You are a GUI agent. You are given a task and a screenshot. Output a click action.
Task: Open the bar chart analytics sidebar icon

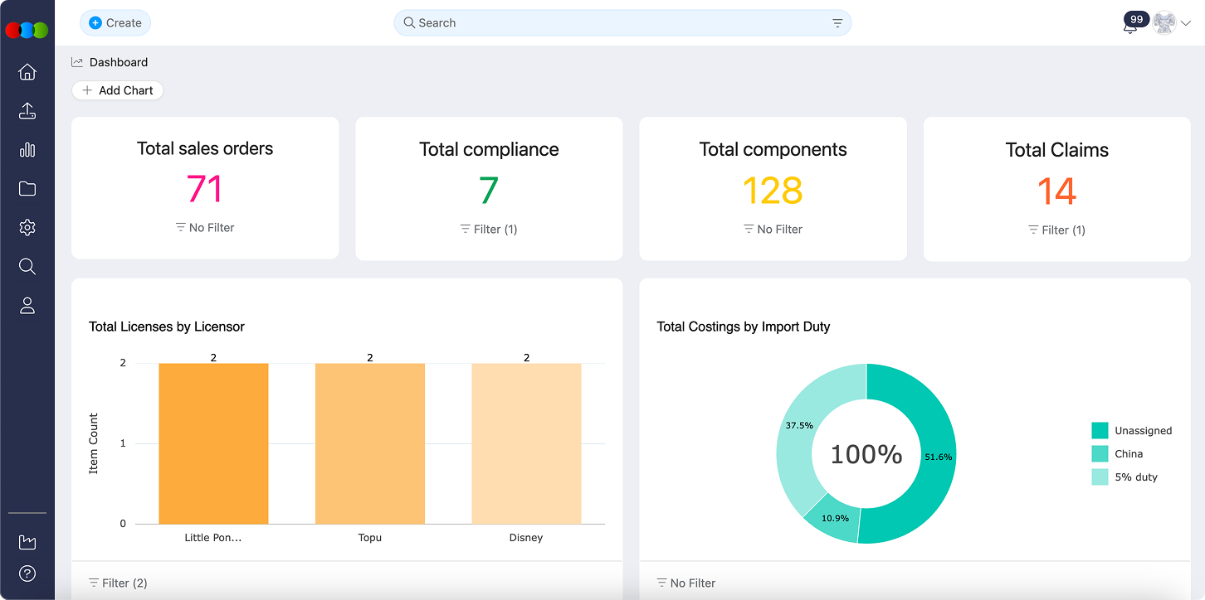[x=27, y=150]
